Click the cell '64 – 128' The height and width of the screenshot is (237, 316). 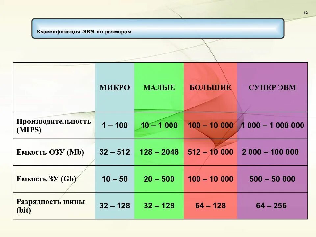click(210, 206)
